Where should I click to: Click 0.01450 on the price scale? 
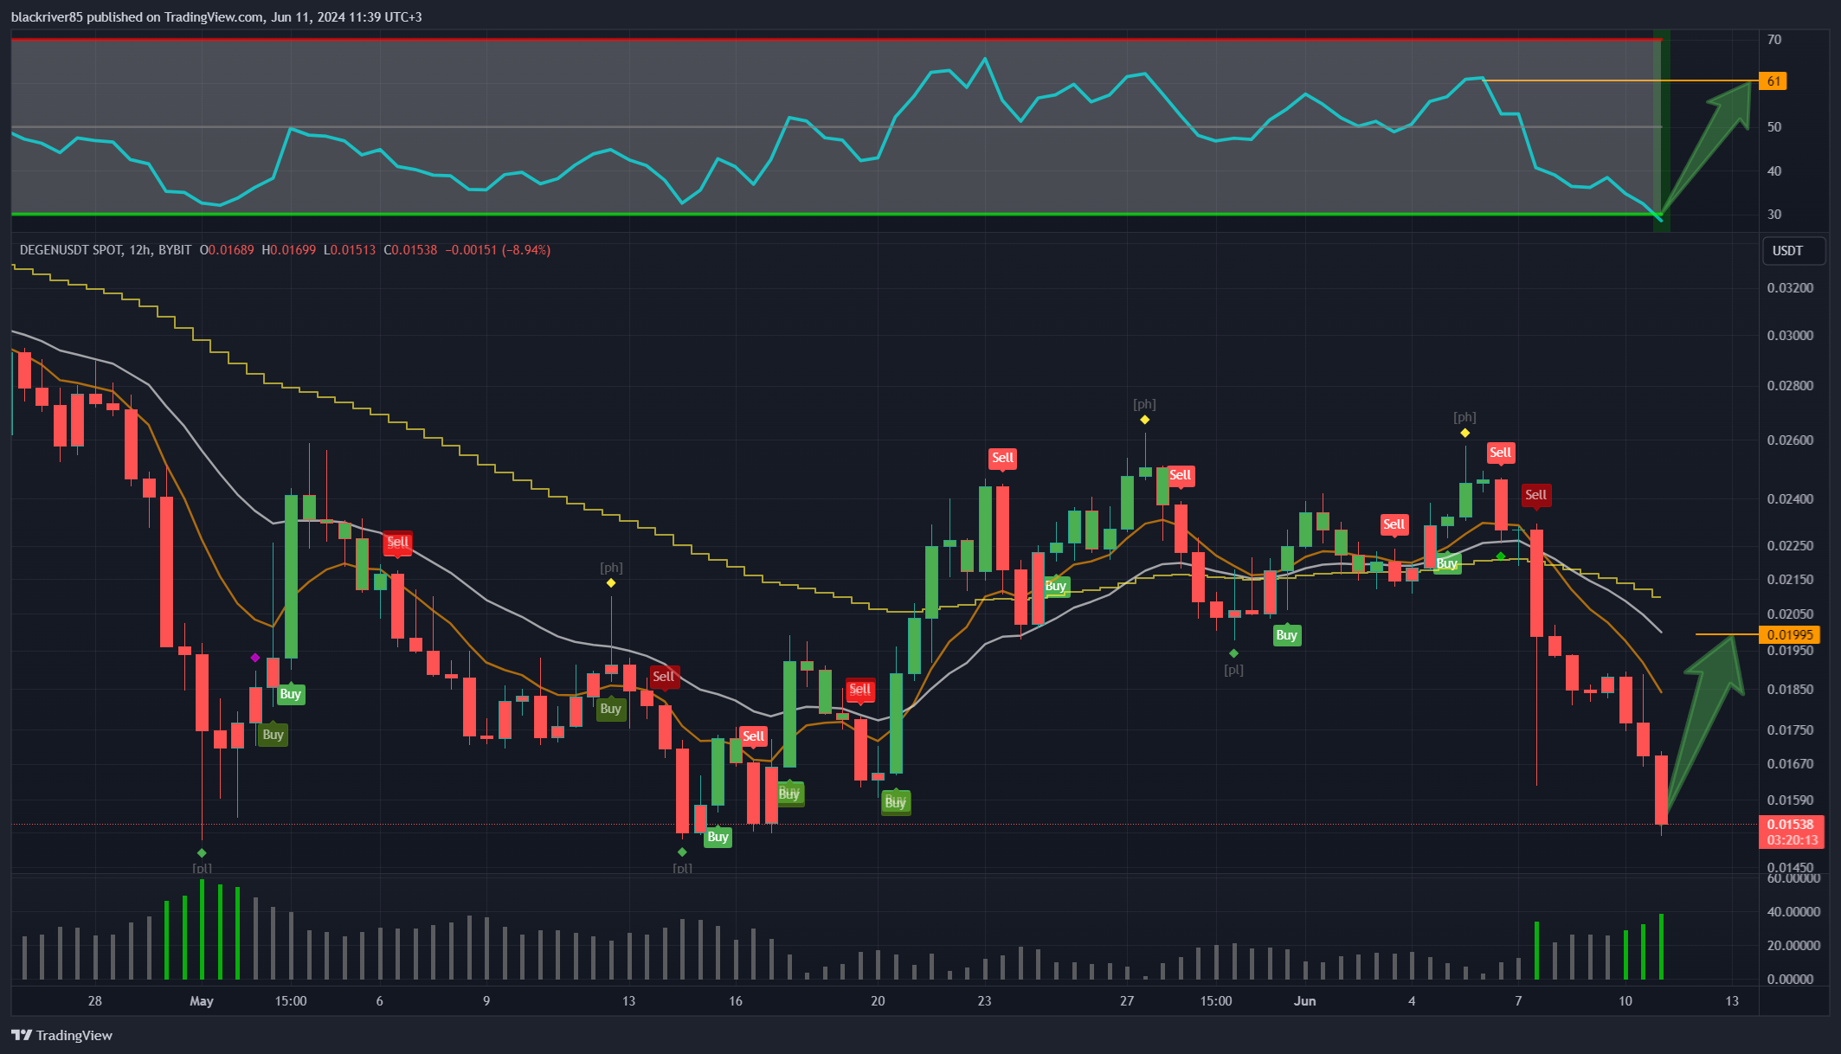click(x=1790, y=867)
